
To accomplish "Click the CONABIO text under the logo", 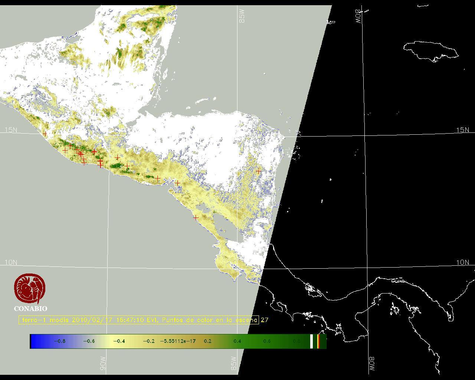I will click(30, 309).
